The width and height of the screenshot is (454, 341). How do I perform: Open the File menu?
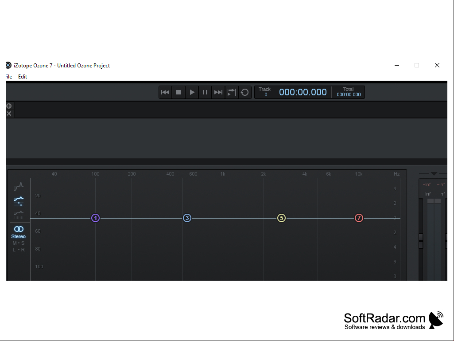[9, 77]
